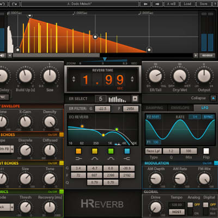This screenshot has width=218, height=218.
Task: Click the Output knob
Action: tap(204, 76)
